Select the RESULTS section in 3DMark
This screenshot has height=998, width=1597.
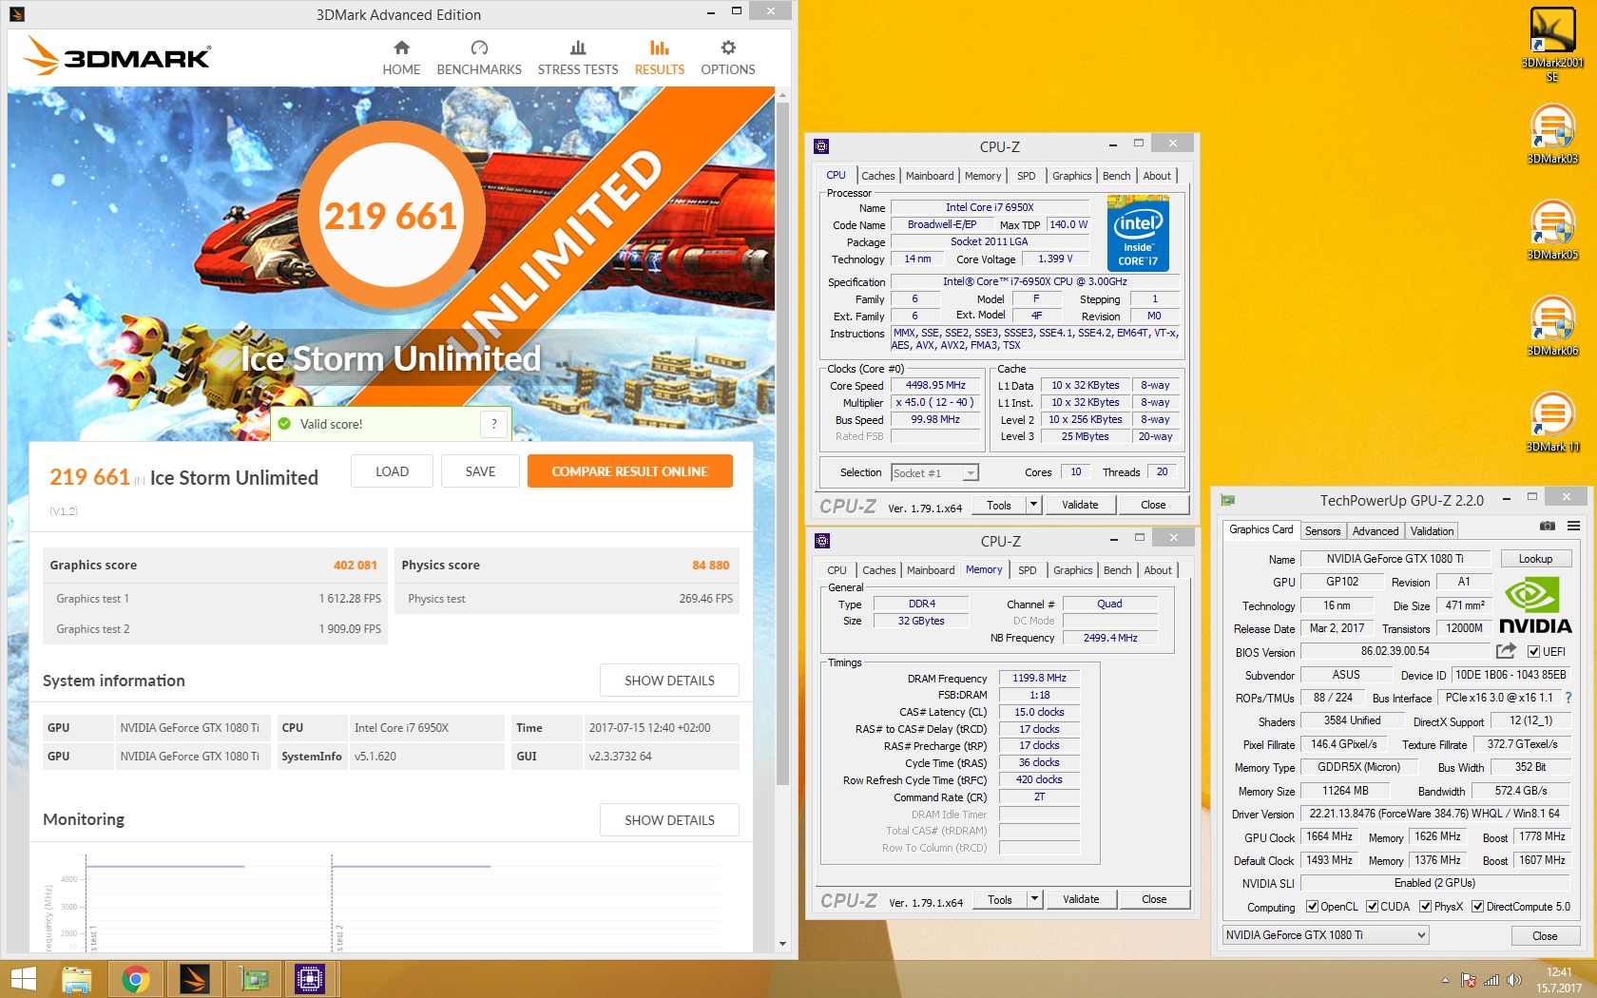[660, 58]
